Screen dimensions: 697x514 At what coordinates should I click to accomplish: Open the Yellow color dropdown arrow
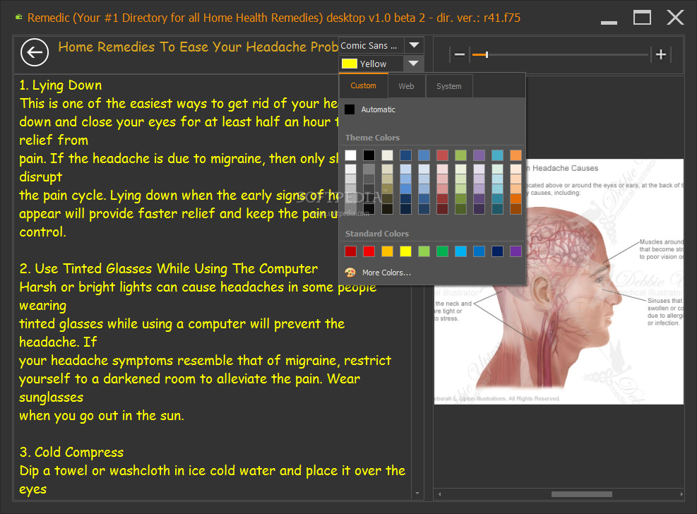point(413,64)
